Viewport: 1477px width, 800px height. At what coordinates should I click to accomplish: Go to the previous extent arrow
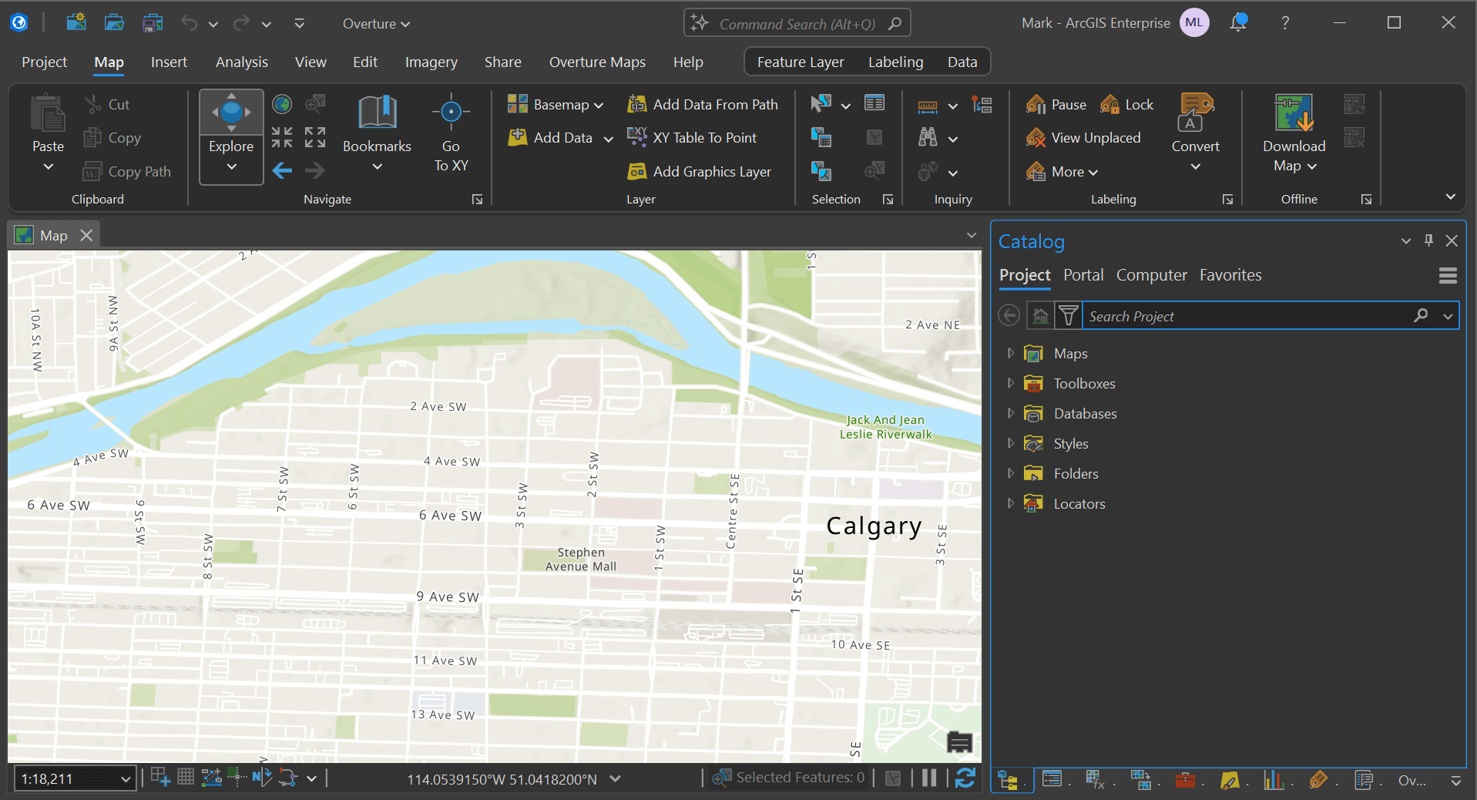coord(282,170)
